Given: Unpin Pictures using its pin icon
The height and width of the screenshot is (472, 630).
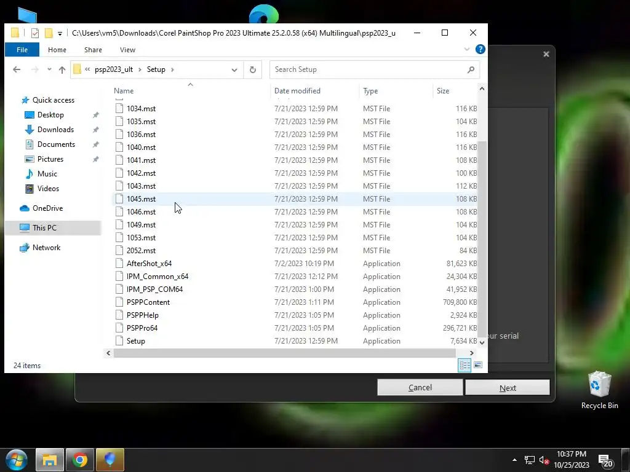Looking at the screenshot, I should click(95, 159).
